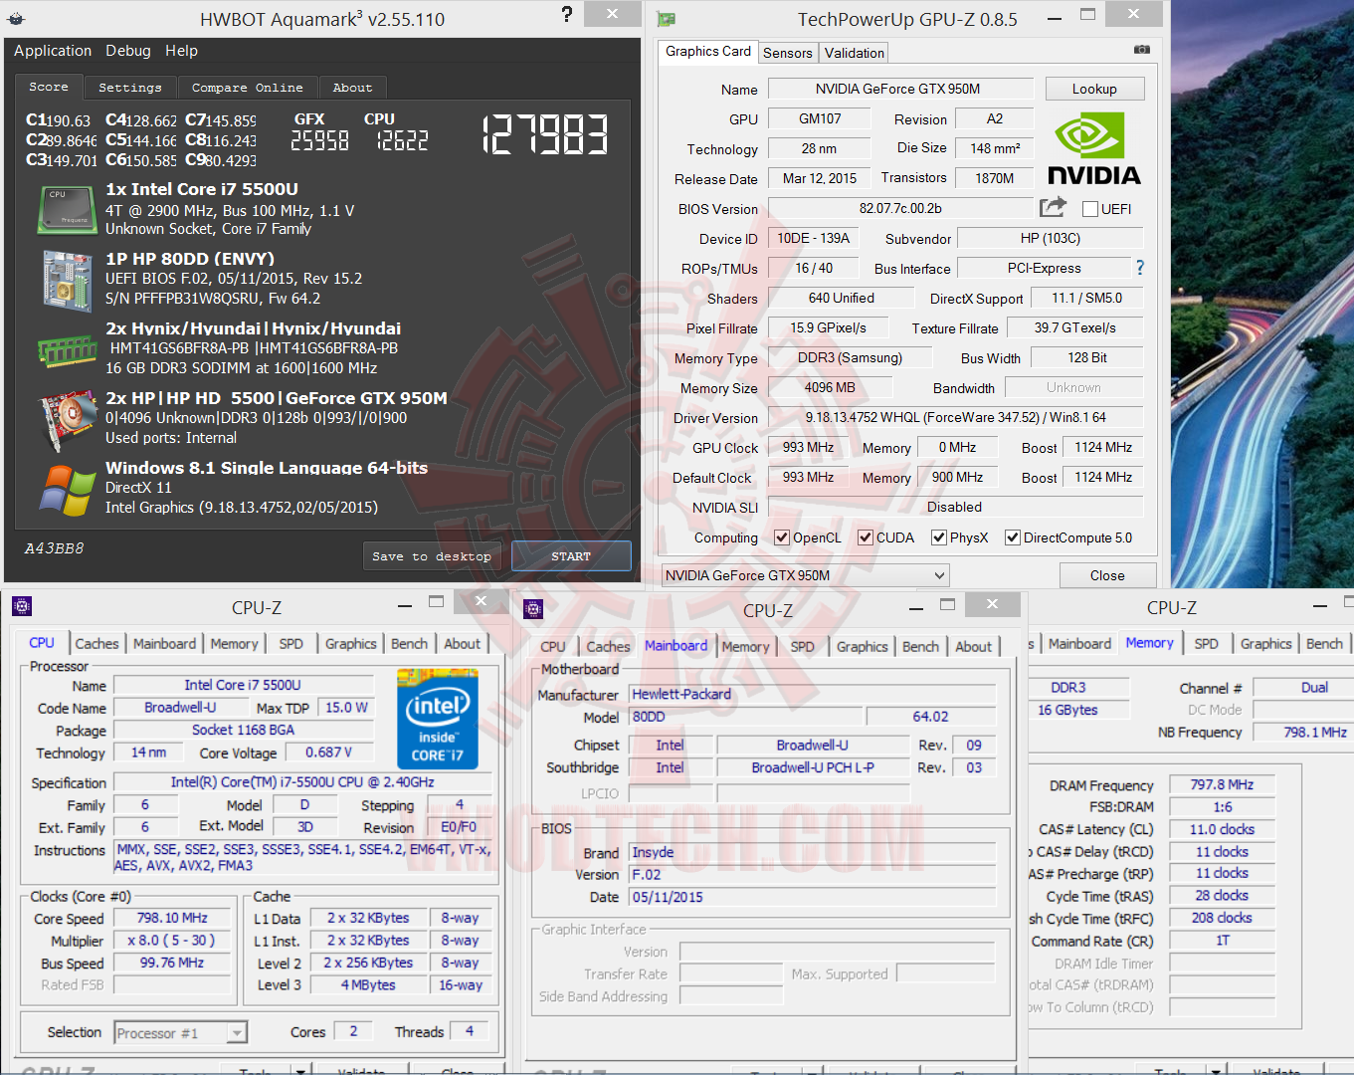The height and width of the screenshot is (1075, 1354).
Task: Toggle the UEFI checkbox in GPU-Z
Action: 1090,209
